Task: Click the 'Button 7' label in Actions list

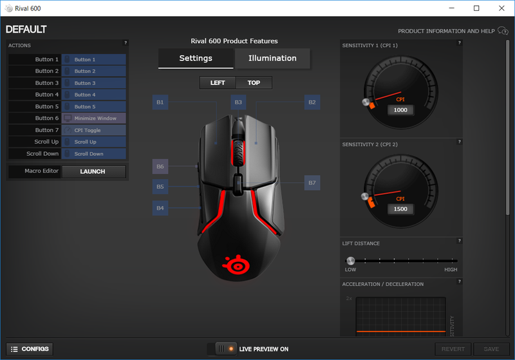Action: pyautogui.click(x=46, y=130)
